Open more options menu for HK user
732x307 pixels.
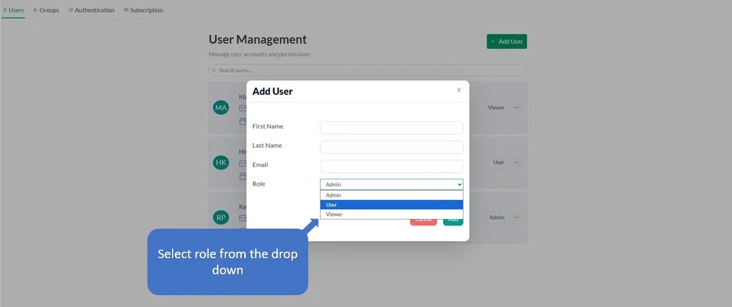click(x=517, y=162)
